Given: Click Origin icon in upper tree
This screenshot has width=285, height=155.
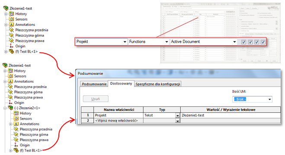Looking at the screenshot, I should [11, 46].
